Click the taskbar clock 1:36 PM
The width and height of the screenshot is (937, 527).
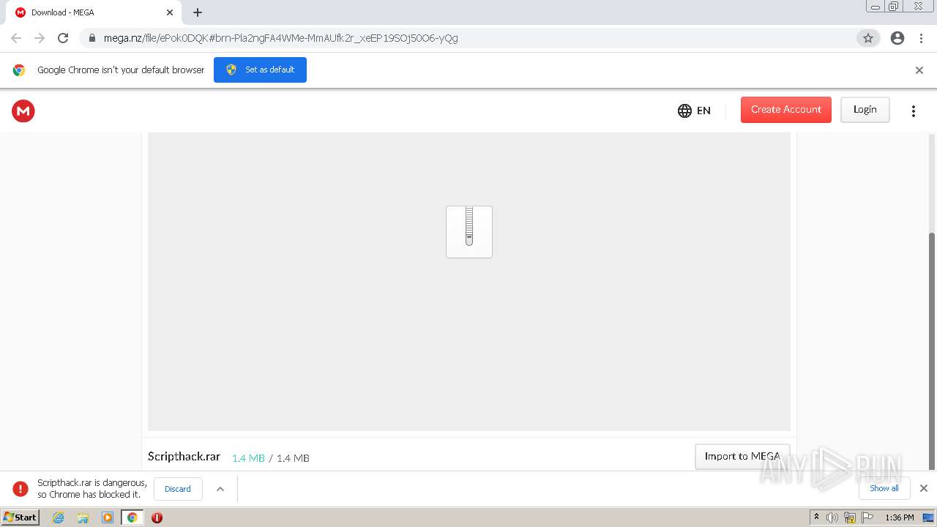[900, 517]
